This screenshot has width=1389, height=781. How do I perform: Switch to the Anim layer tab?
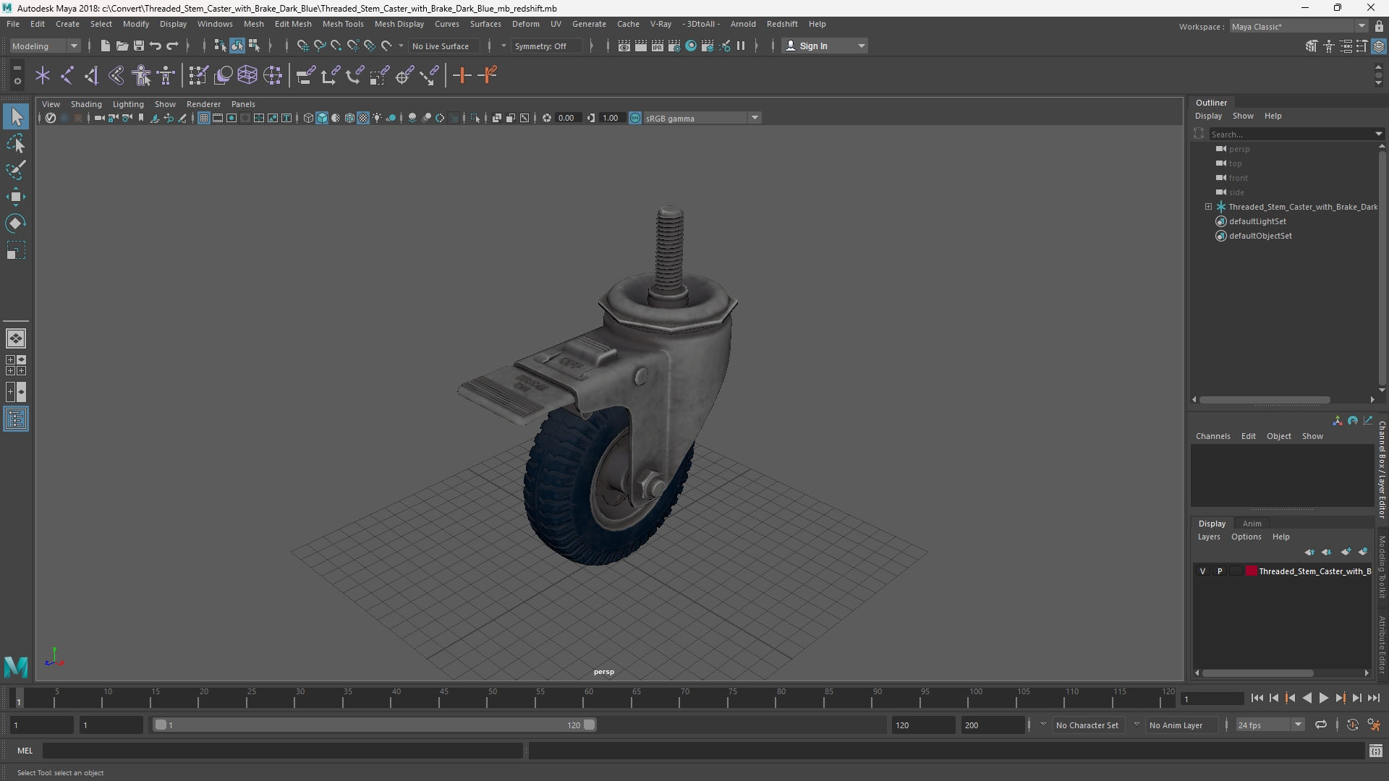1252,524
